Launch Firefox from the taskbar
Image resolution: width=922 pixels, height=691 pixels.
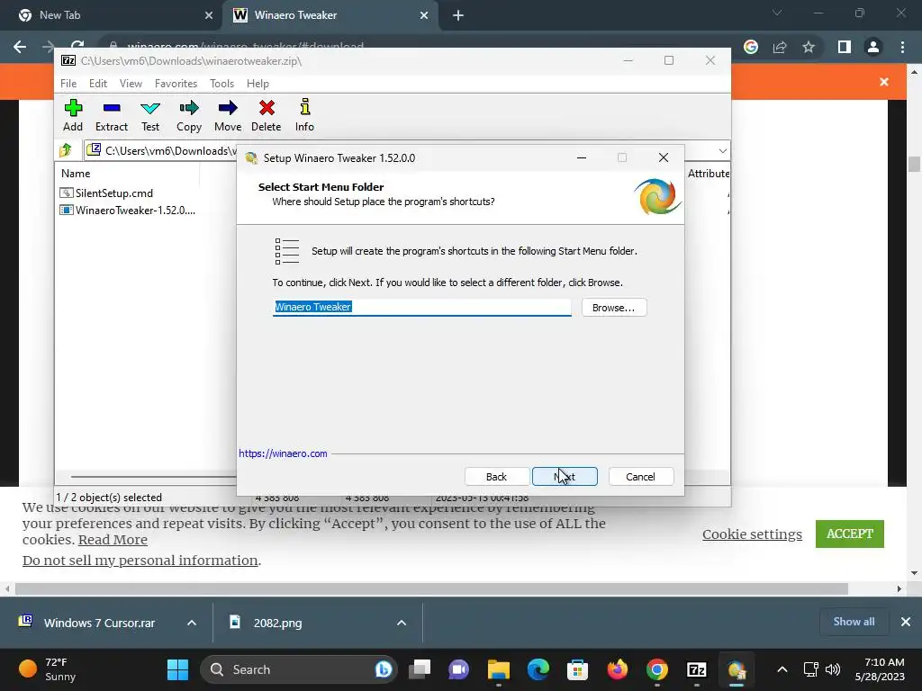pyautogui.click(x=618, y=669)
